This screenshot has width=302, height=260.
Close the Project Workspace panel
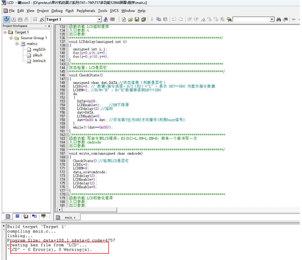coord(49,26)
